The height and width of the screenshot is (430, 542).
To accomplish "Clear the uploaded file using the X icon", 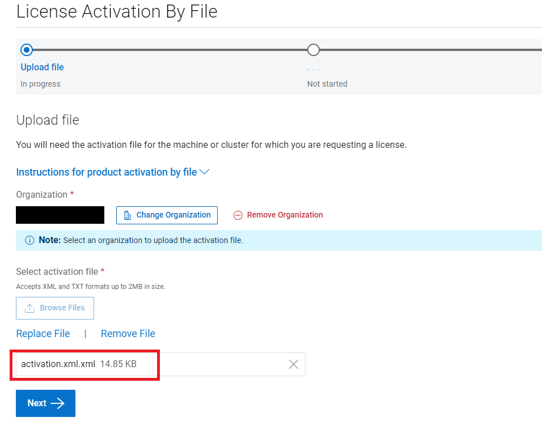I will (x=293, y=364).
